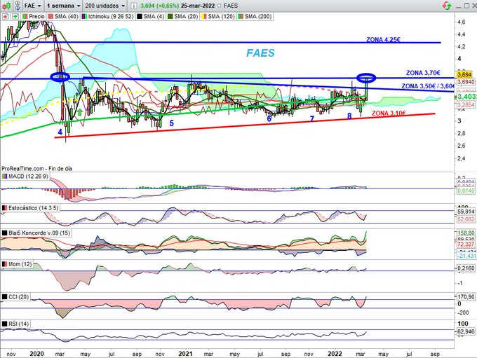Image resolution: width=477 pixels, height=358 pixels.
Task: Click the 170,90 CCI value label
Action: [x=466, y=296]
